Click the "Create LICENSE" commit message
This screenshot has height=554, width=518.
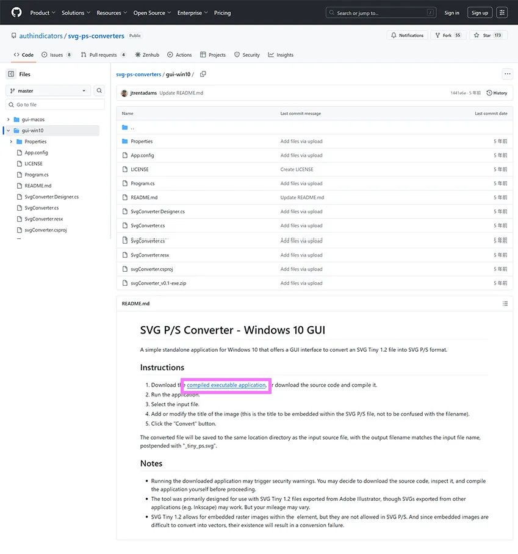coord(297,169)
